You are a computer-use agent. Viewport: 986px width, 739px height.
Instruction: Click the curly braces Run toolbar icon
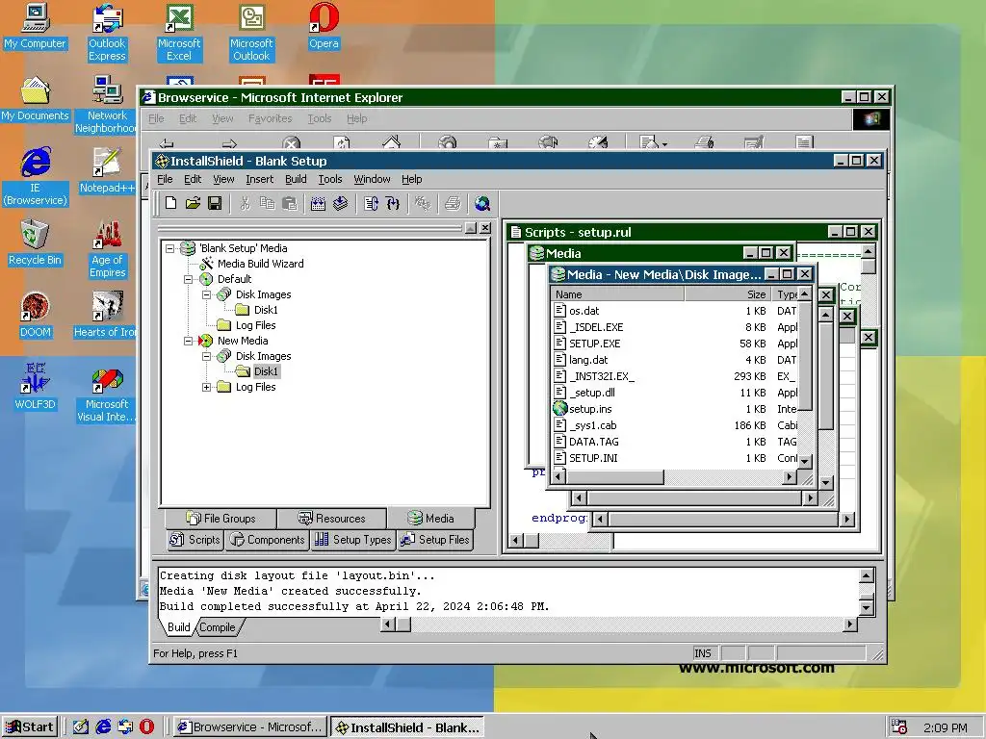coord(393,203)
